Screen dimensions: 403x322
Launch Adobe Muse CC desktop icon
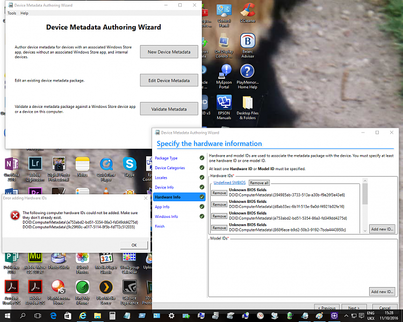[35, 264]
